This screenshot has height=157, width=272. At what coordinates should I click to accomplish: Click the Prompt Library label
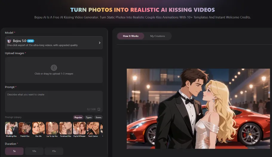[x=13, y=117]
